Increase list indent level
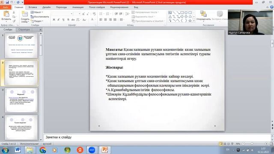The height and width of the screenshot is (154, 274). (121, 14)
